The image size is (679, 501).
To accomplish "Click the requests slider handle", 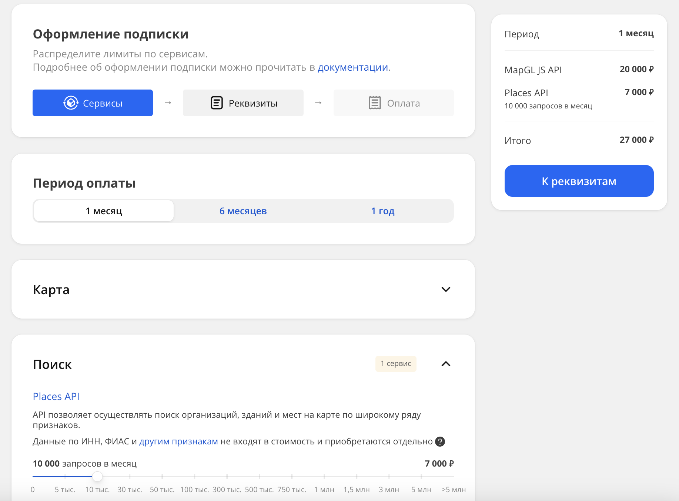I will click(x=97, y=477).
